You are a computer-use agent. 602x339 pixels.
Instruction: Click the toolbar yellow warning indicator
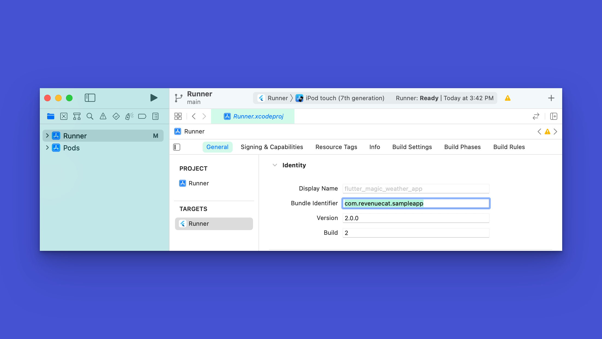coord(508,98)
